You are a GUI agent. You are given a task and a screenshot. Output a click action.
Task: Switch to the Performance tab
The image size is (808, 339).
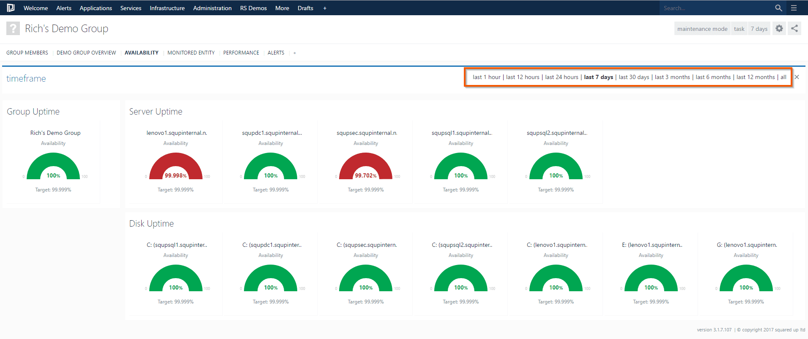pos(241,53)
